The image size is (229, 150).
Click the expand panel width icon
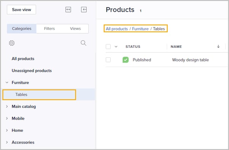pyautogui.click(x=68, y=9)
